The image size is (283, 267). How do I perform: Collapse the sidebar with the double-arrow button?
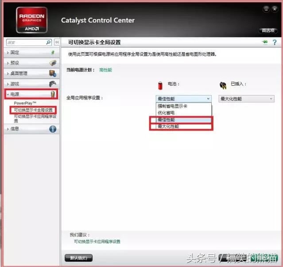tap(57, 42)
